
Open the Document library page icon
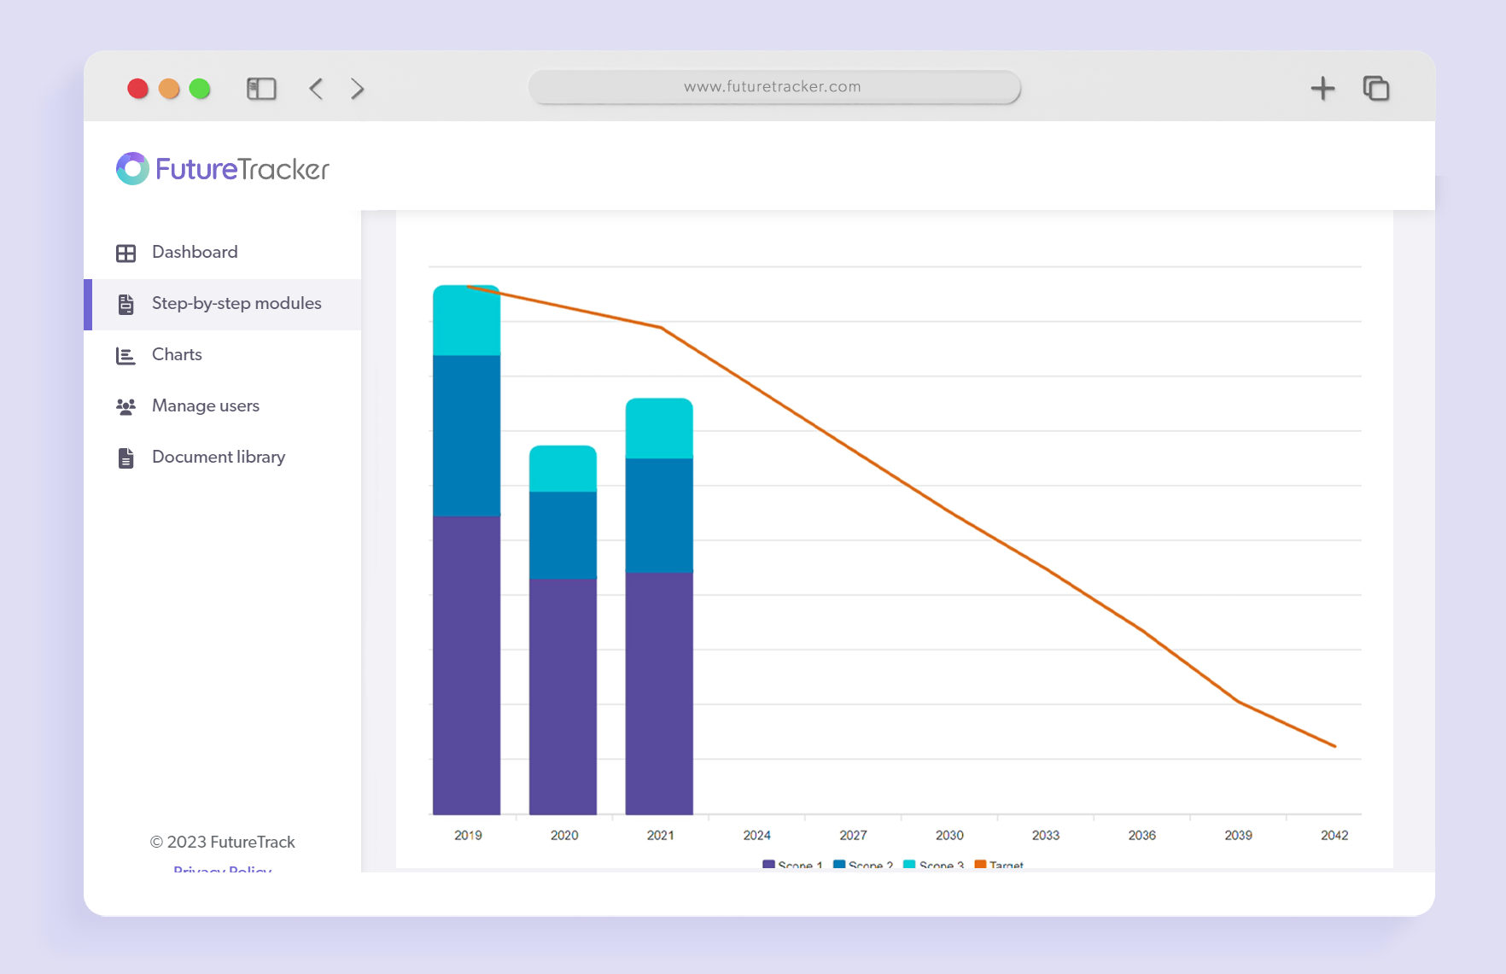(x=126, y=458)
